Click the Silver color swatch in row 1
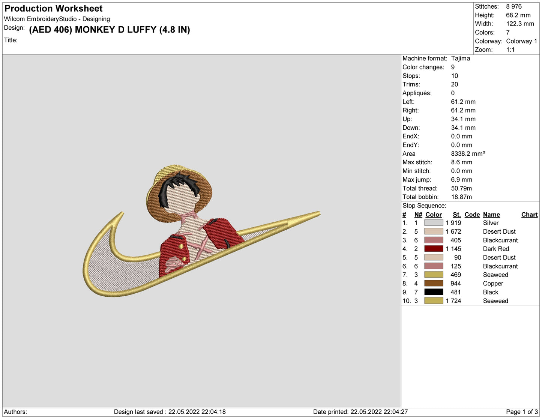 coord(434,223)
